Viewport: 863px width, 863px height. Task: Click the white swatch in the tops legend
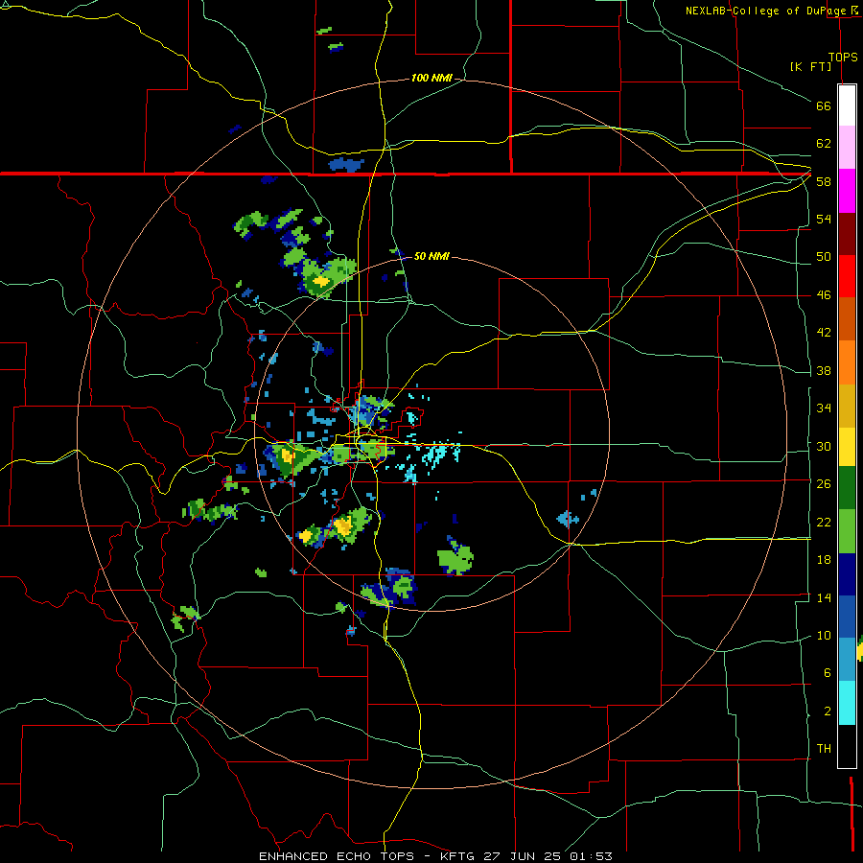847,105
